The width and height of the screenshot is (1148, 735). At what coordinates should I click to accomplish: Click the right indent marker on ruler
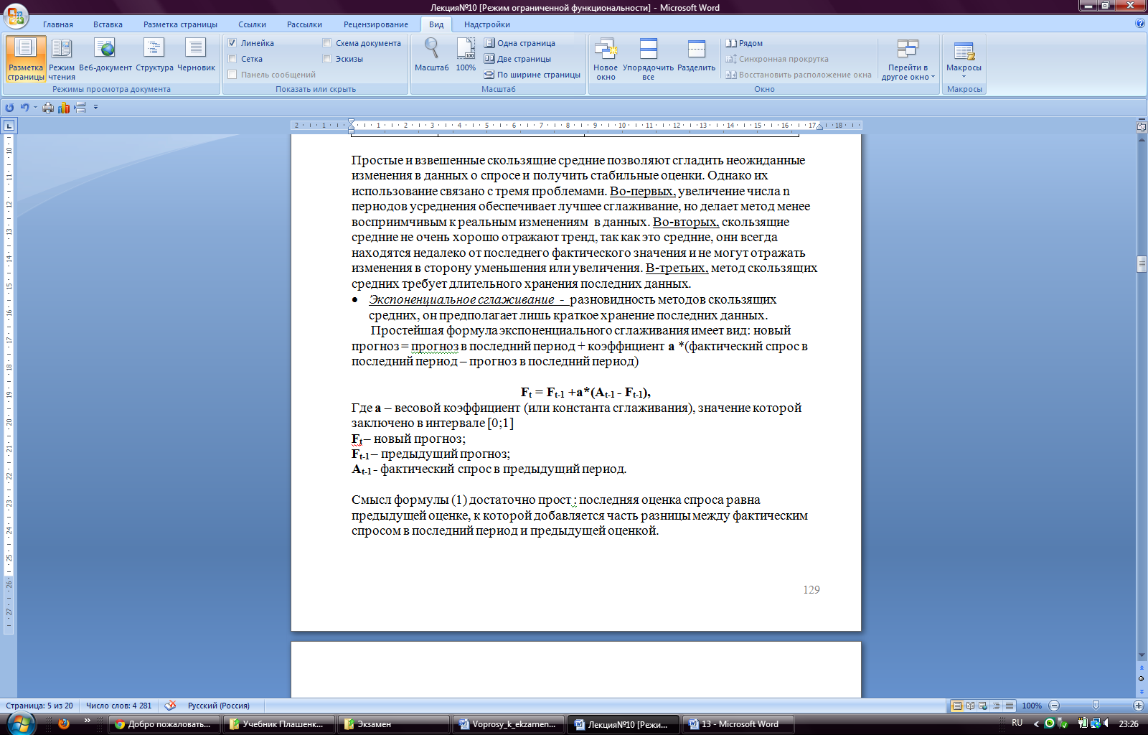click(x=819, y=127)
